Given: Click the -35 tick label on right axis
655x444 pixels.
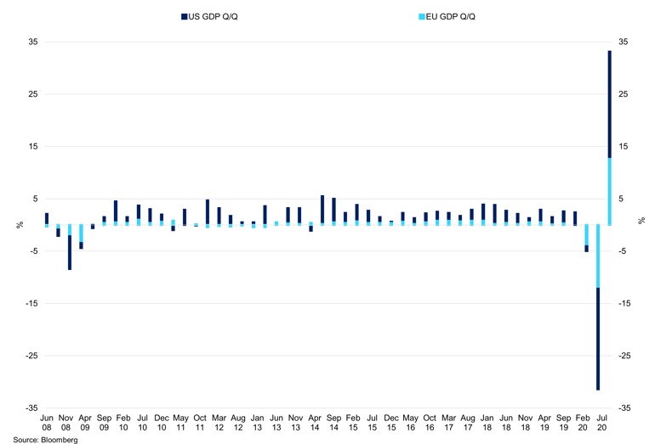Looking at the screenshot, I should (x=624, y=408).
